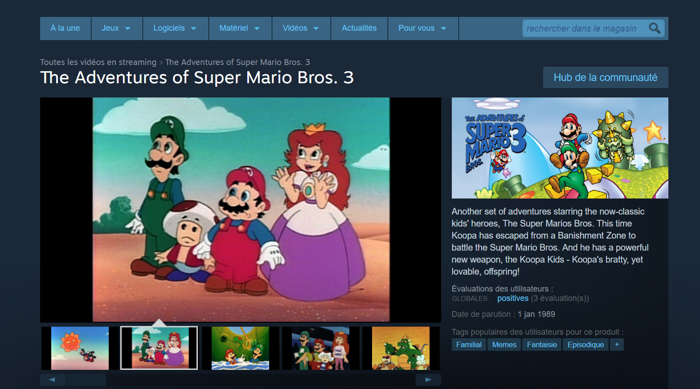Screen dimensions: 700x389
Task: Click the positives reviews link
Action: (513, 298)
